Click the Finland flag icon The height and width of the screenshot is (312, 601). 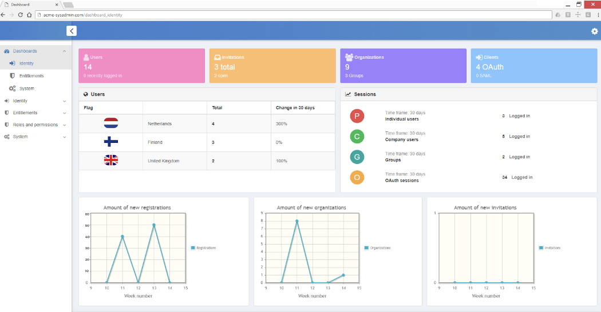[x=111, y=142]
